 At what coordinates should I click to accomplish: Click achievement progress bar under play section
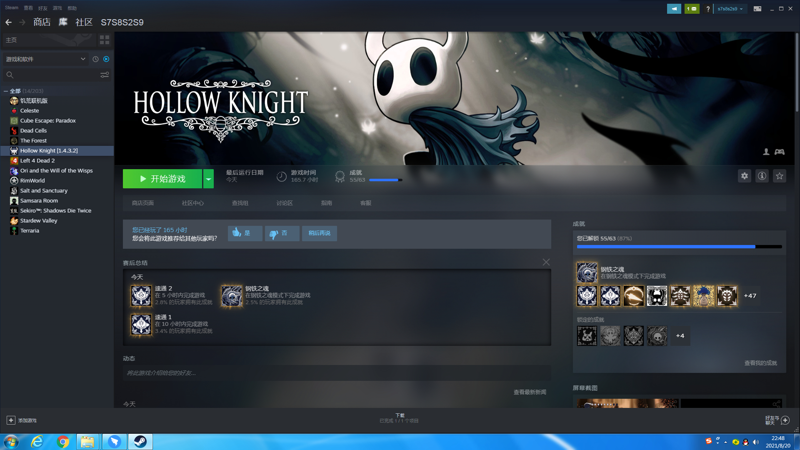click(386, 180)
